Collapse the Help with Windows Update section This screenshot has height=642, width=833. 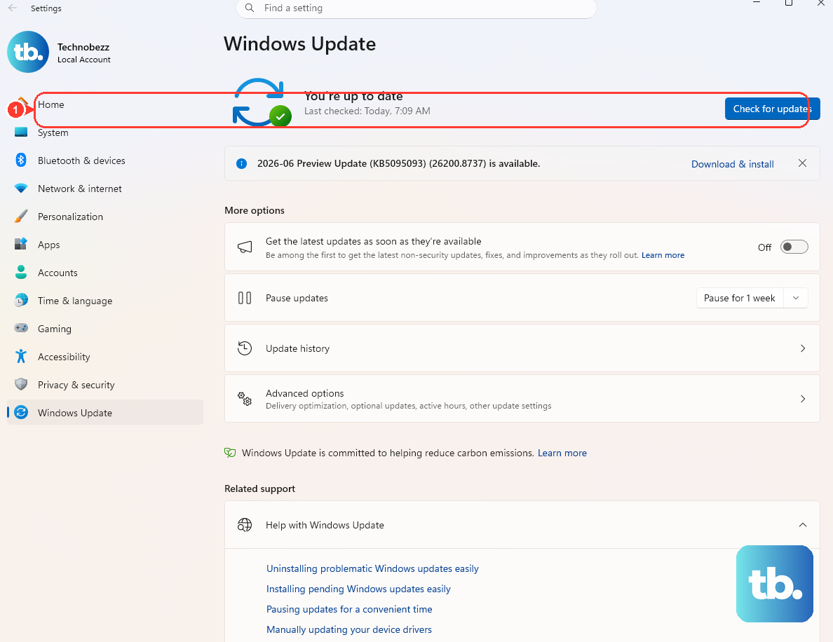point(803,525)
